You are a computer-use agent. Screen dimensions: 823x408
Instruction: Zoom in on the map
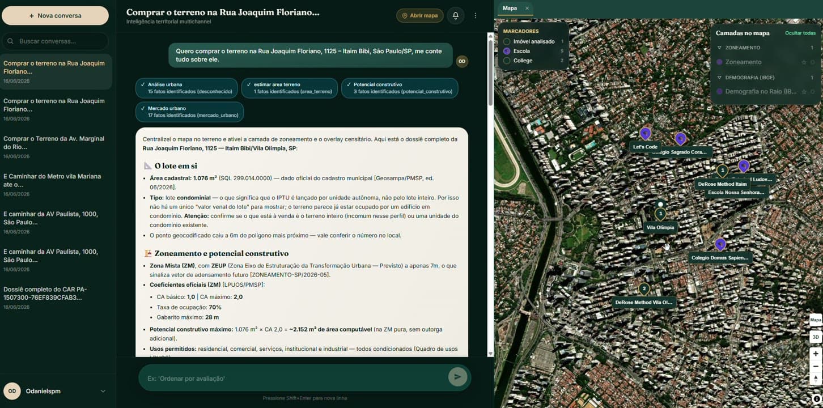[x=816, y=354]
